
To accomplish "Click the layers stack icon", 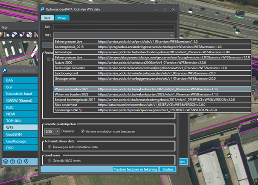I will 6,162.
